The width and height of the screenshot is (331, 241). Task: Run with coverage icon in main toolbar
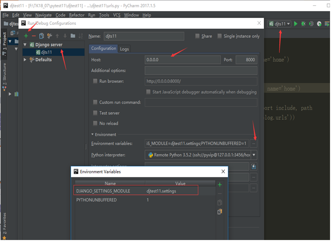[x=312, y=24]
